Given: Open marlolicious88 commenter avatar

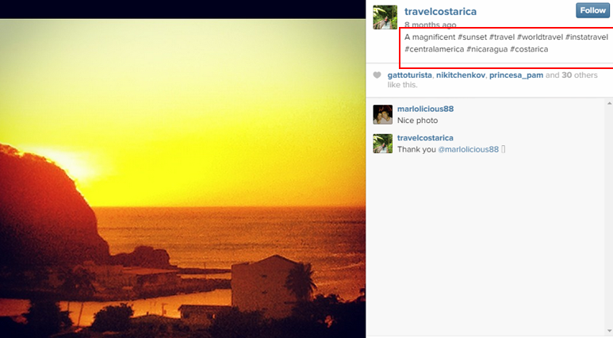Looking at the screenshot, I should click(x=383, y=114).
